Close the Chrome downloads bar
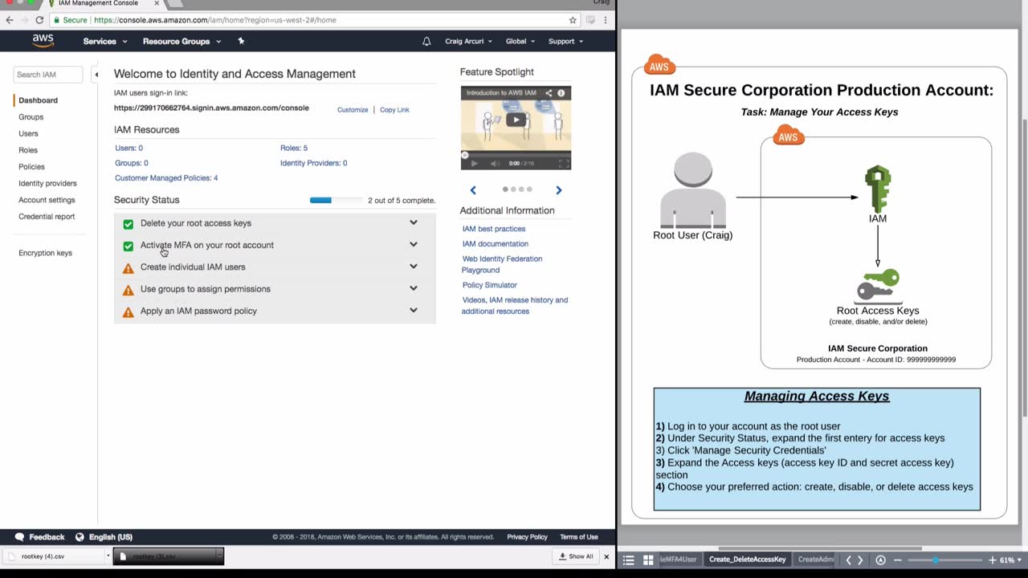 coord(606,556)
